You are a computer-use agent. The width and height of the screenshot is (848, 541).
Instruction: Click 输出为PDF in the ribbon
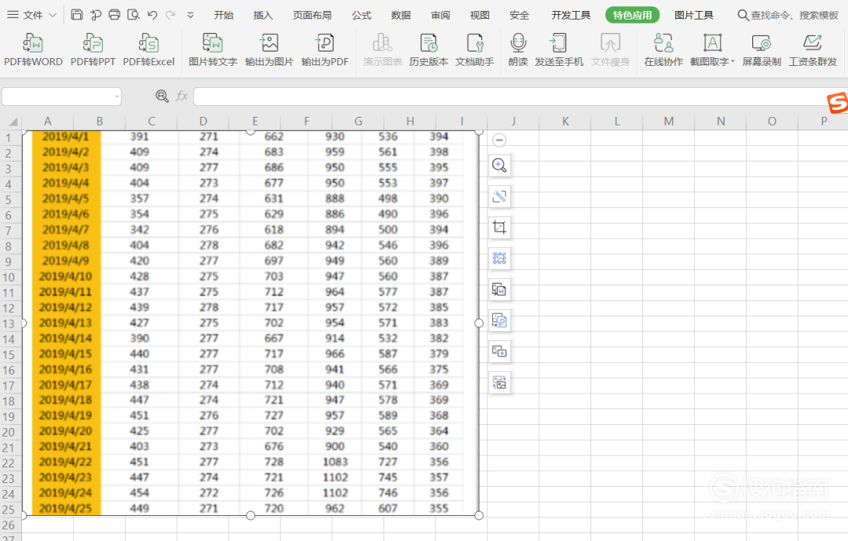point(325,49)
